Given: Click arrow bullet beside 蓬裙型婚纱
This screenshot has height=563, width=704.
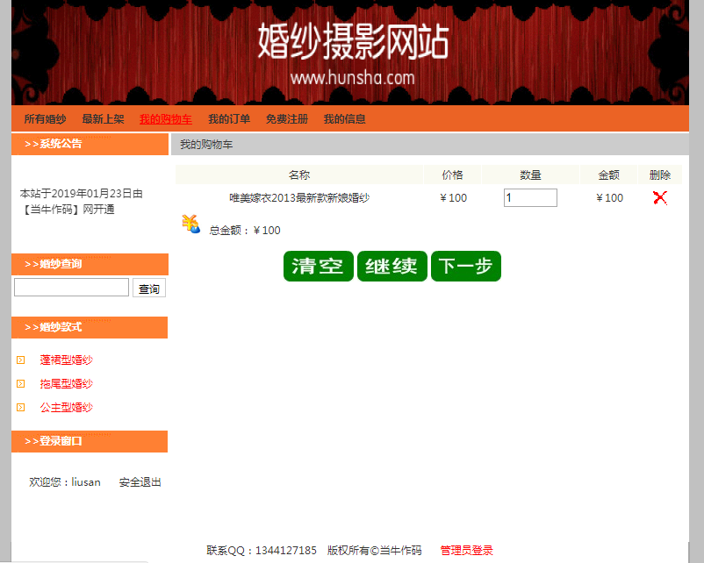Looking at the screenshot, I should [x=21, y=360].
